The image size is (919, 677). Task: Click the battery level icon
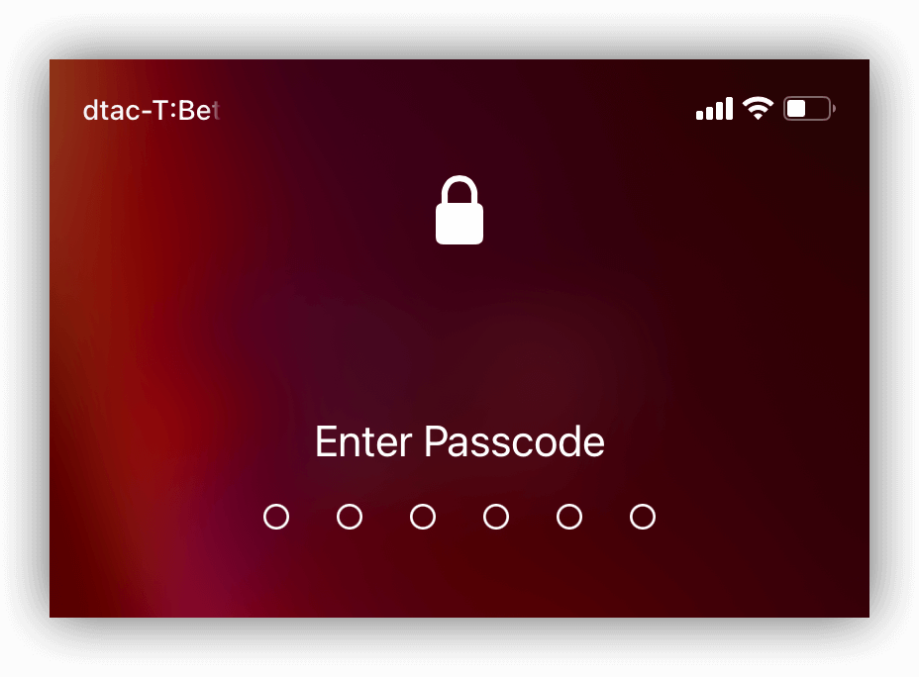pos(810,108)
